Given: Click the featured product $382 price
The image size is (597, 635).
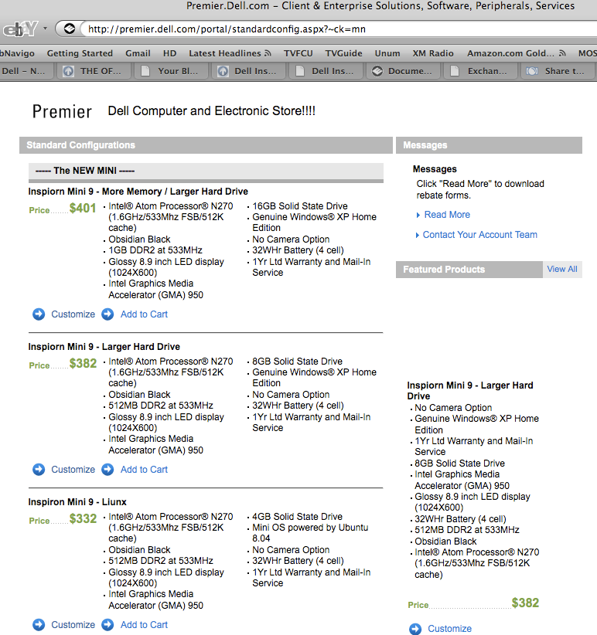Looking at the screenshot, I should click(525, 603).
